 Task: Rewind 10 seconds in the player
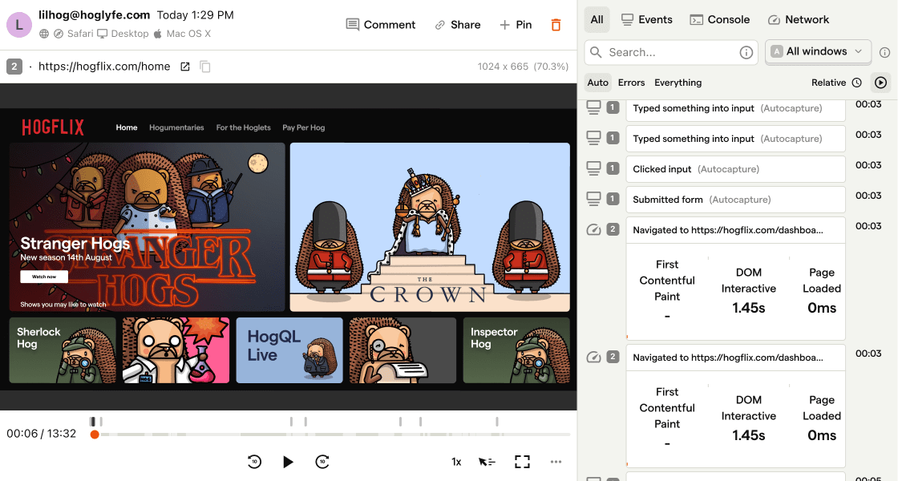(x=254, y=462)
